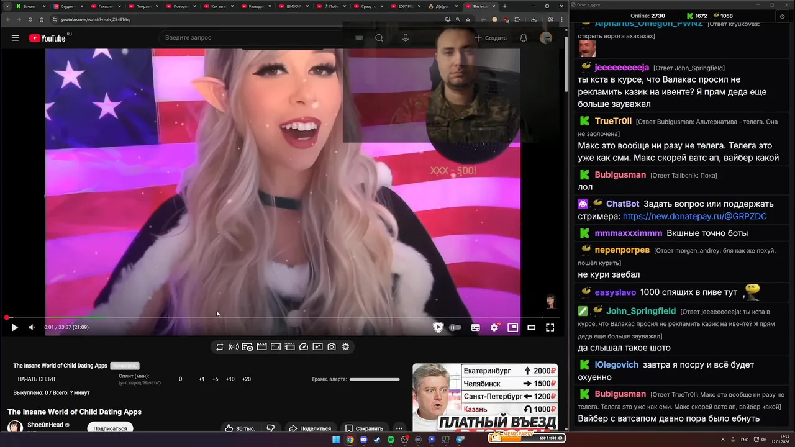Click НАЧАТЬ СПЛИТ
This screenshot has width=795, height=447.
click(x=37, y=379)
